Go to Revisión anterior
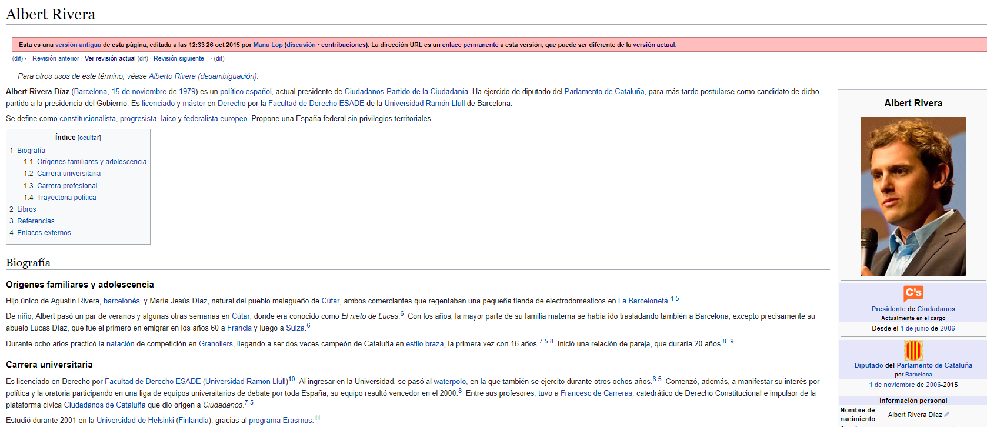The image size is (987, 427). 55,59
